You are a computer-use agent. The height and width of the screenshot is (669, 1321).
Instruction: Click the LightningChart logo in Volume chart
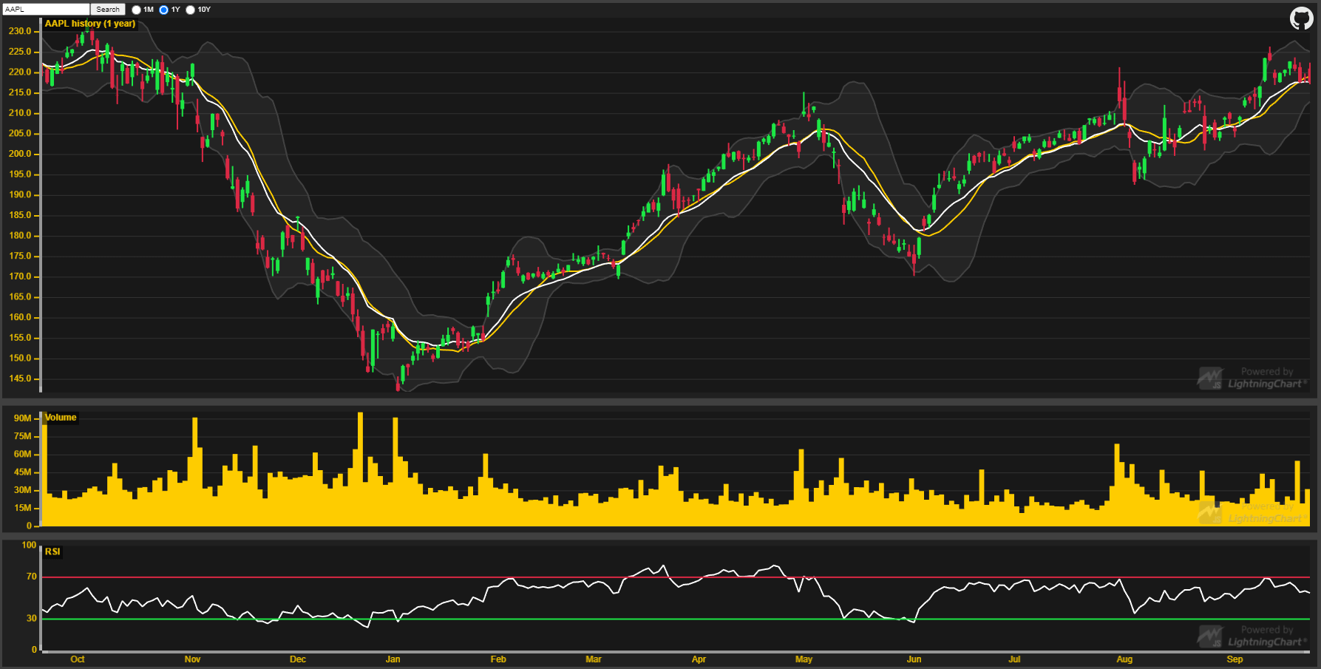pos(1252,513)
